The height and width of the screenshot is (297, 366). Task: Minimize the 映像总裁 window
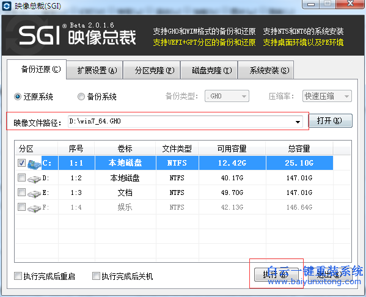(311, 4)
